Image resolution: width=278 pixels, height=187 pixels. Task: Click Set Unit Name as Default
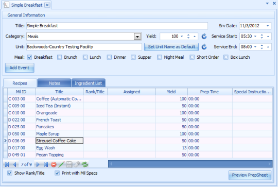point(171,47)
